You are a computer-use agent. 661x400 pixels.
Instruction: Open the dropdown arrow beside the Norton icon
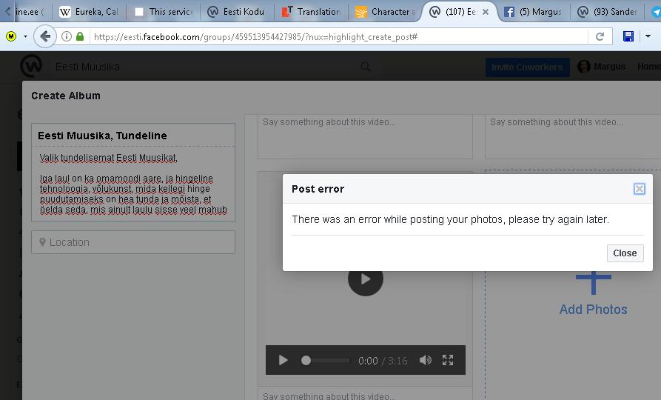pyautogui.click(x=25, y=36)
